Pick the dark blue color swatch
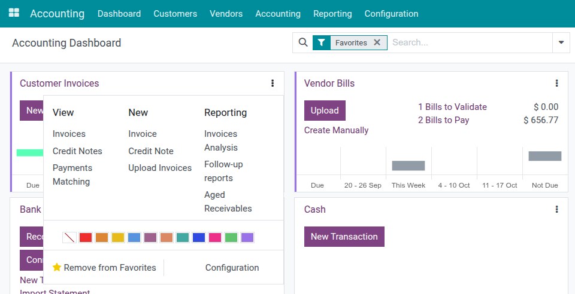 [x=199, y=238]
